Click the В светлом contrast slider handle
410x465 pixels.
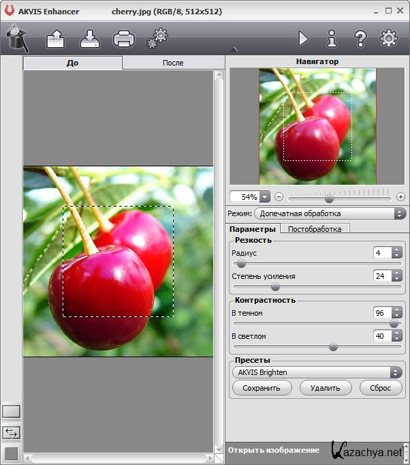(x=333, y=346)
